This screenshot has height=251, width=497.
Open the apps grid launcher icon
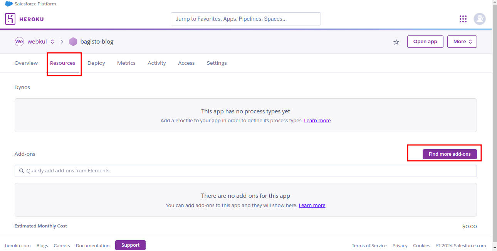tap(463, 19)
